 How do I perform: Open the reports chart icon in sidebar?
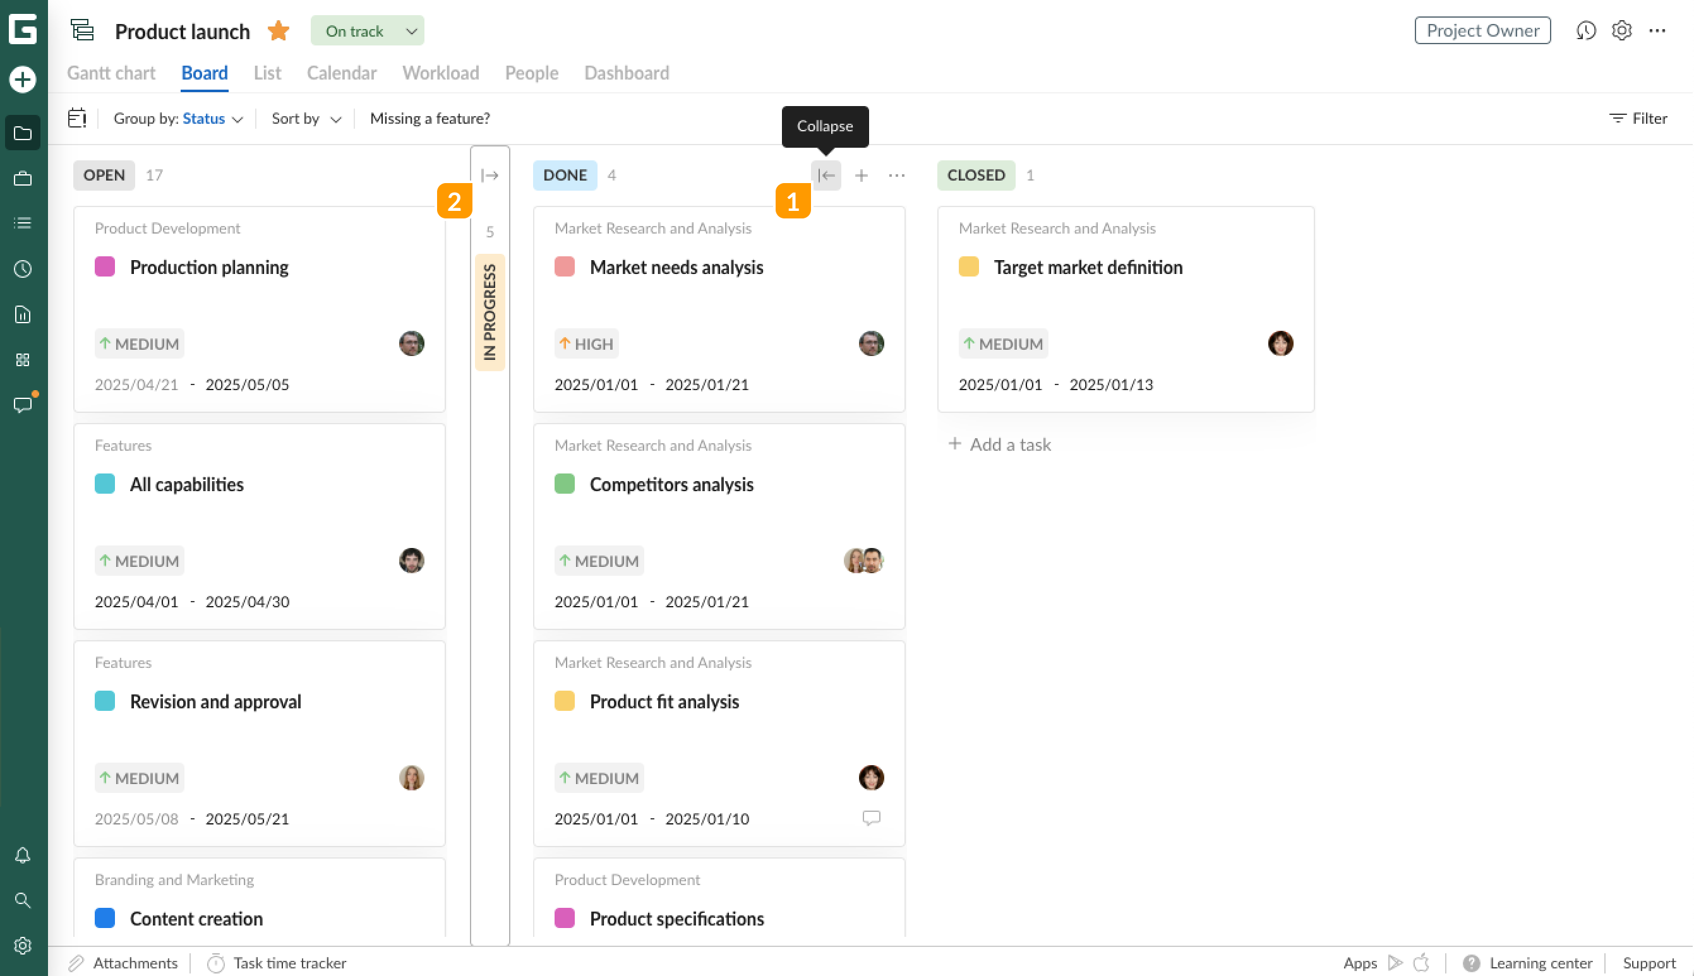(22, 314)
